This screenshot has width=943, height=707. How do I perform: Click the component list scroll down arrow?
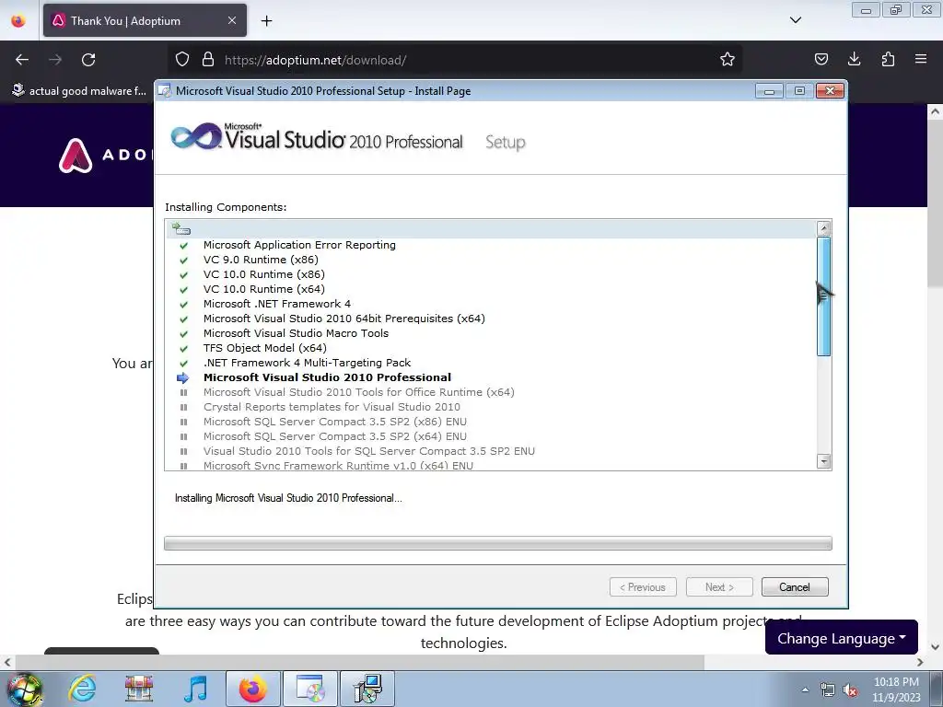pyautogui.click(x=824, y=461)
